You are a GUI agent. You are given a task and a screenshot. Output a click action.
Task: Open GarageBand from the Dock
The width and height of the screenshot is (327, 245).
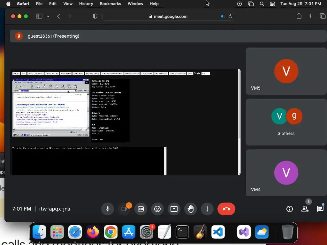(200, 232)
